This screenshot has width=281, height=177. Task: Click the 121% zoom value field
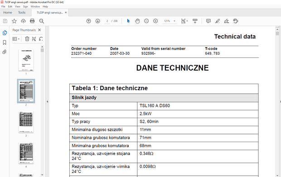point(167,21)
